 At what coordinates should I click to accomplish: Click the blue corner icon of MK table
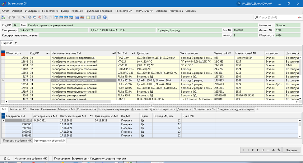coord(3,116)
